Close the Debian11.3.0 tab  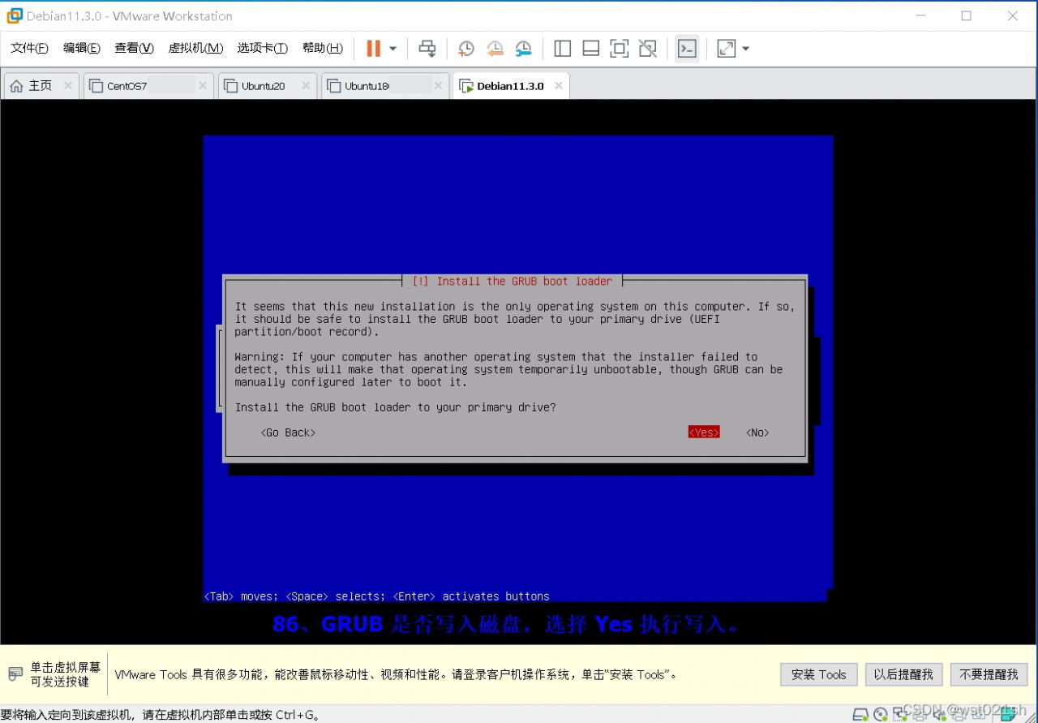(558, 85)
